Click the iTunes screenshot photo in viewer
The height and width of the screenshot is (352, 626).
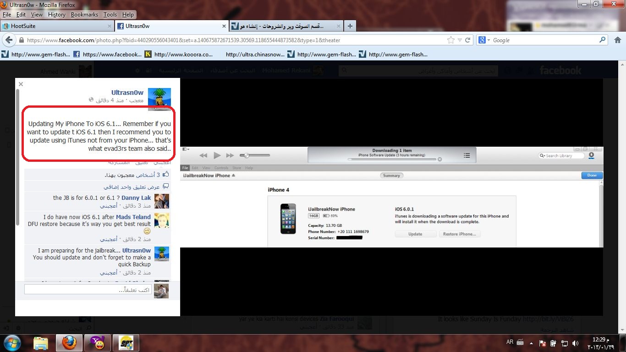[x=392, y=197]
